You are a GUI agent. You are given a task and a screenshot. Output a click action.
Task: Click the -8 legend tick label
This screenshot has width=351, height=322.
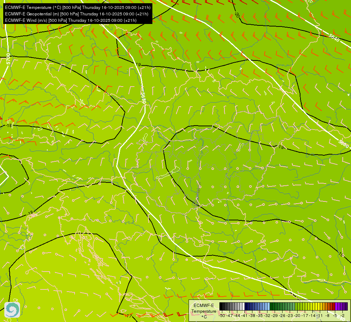pyautogui.click(x=327, y=316)
